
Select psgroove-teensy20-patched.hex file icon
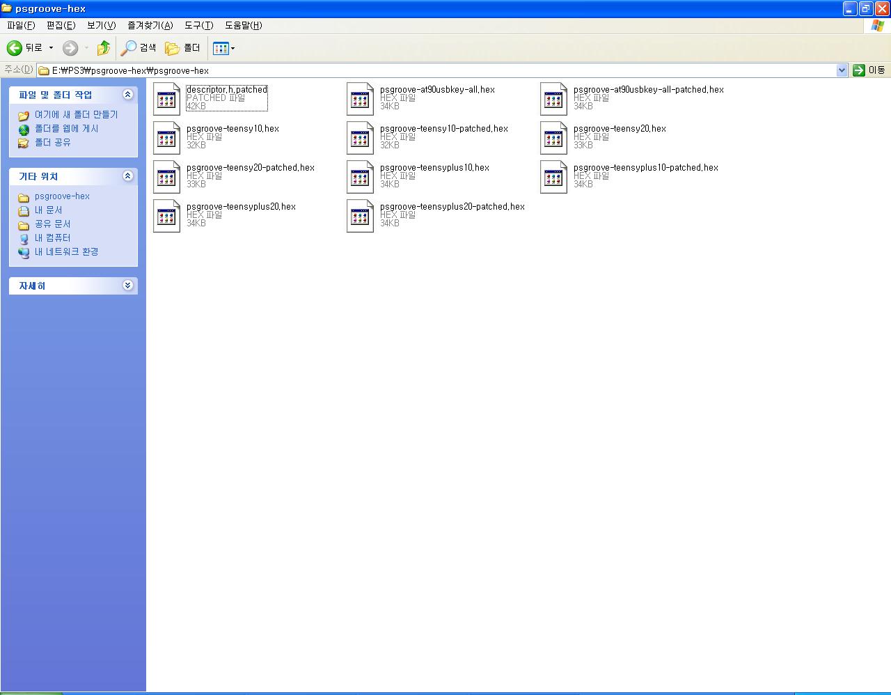[166, 177]
